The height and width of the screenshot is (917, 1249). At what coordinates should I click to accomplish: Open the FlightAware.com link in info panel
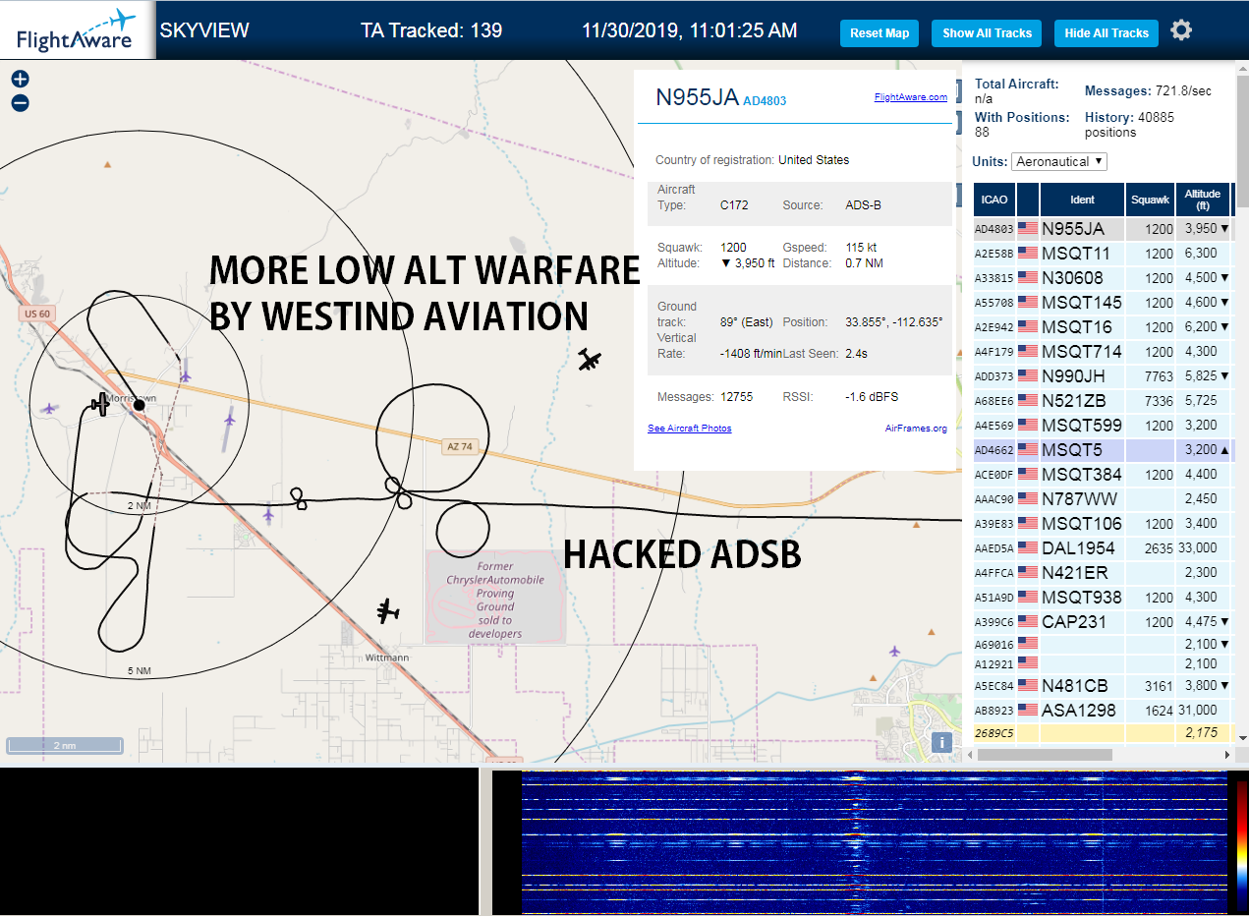[911, 96]
